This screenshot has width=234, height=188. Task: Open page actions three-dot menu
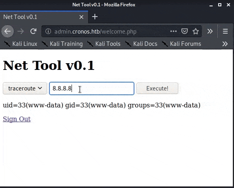[174, 31]
